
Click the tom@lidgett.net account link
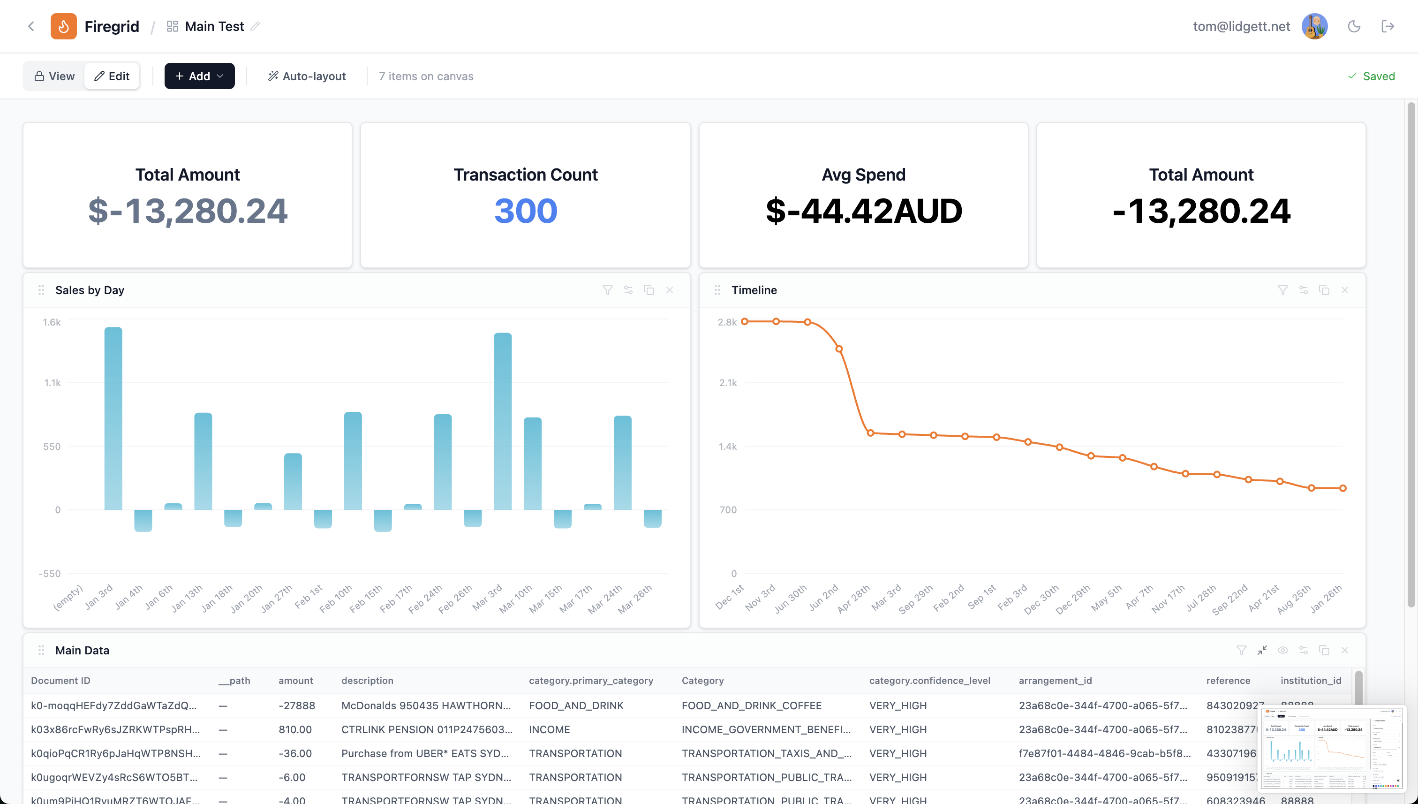[x=1241, y=27]
